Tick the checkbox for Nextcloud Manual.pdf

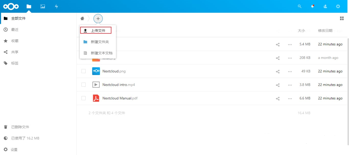pyautogui.click(x=83, y=98)
